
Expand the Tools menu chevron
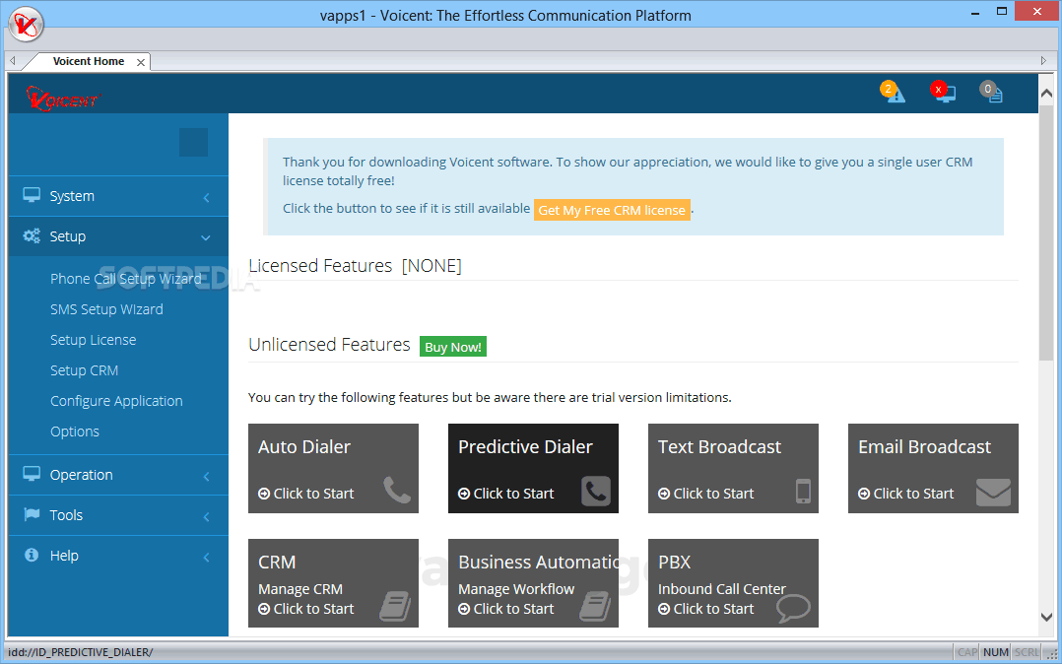coord(206,517)
